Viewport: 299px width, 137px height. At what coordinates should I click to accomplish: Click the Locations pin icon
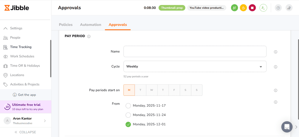point(5,75)
